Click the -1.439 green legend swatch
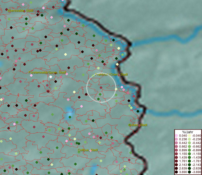The width and height of the screenshot is (202, 175). [190, 157]
